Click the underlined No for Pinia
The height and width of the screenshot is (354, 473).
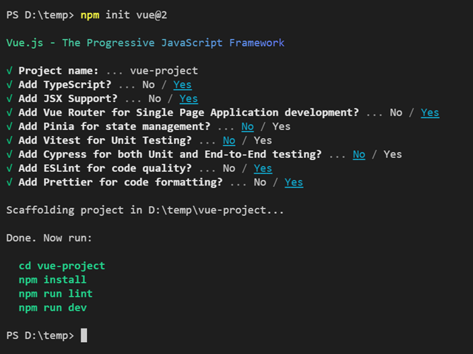[247, 127]
